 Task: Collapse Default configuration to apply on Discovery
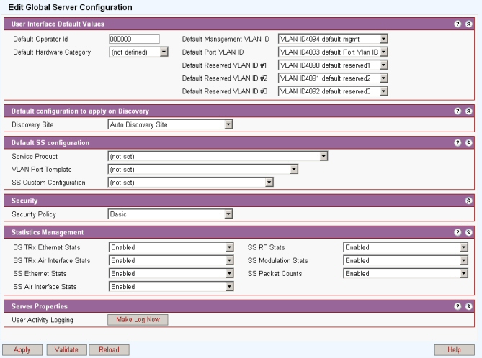(469, 111)
